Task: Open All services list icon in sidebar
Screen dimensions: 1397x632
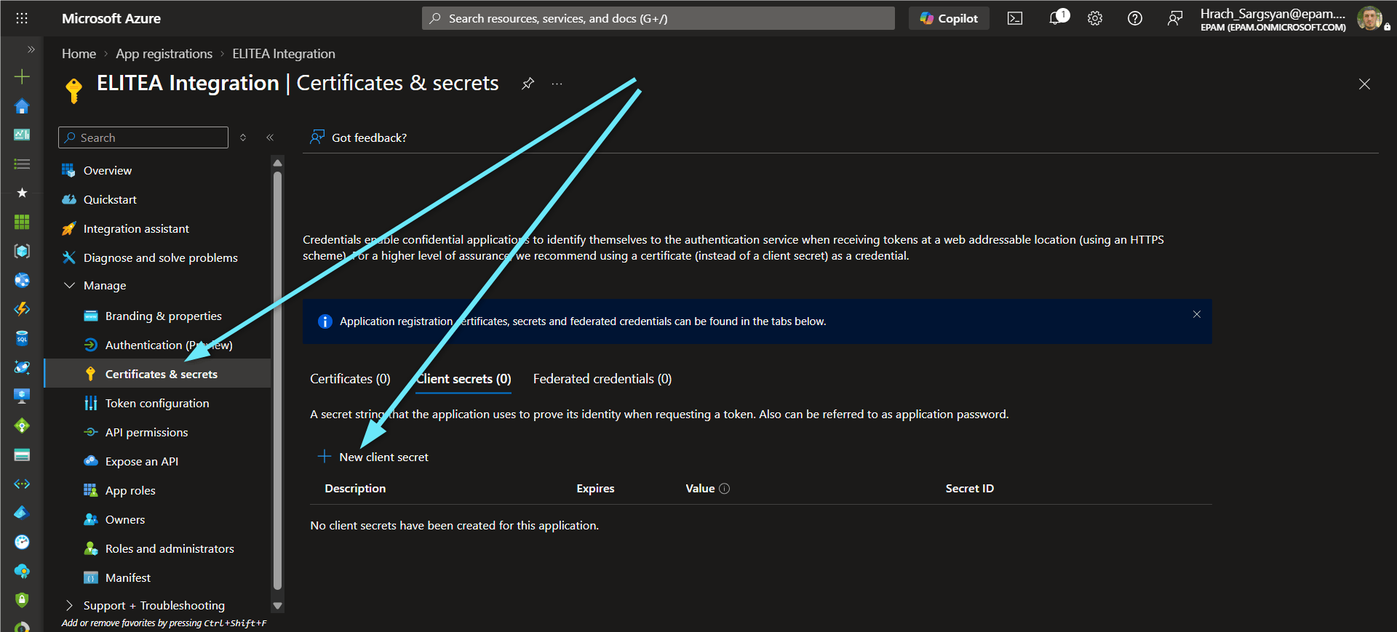Action: click(22, 164)
